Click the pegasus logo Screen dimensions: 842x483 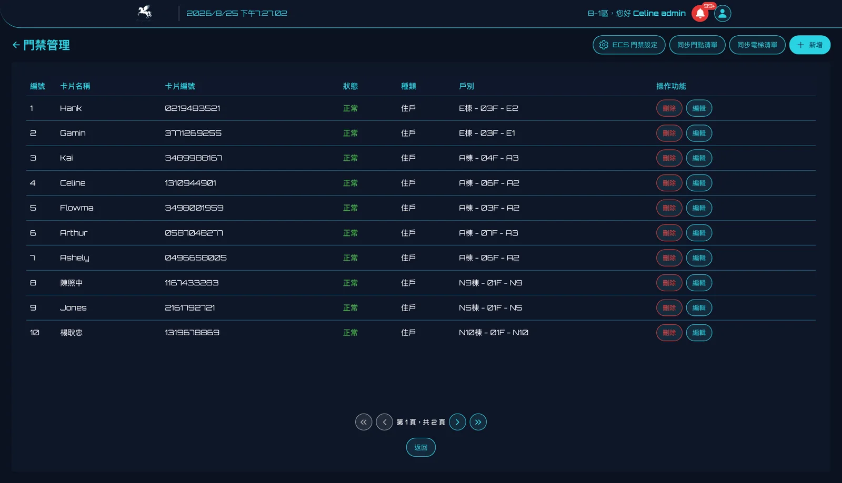(x=145, y=12)
